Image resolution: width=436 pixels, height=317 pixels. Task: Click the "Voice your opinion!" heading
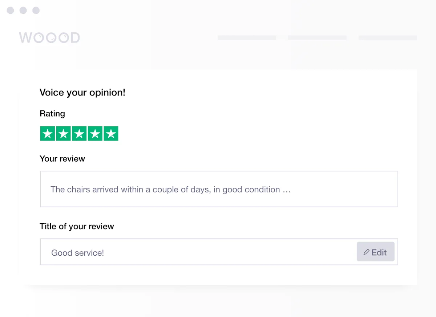pyautogui.click(x=82, y=93)
